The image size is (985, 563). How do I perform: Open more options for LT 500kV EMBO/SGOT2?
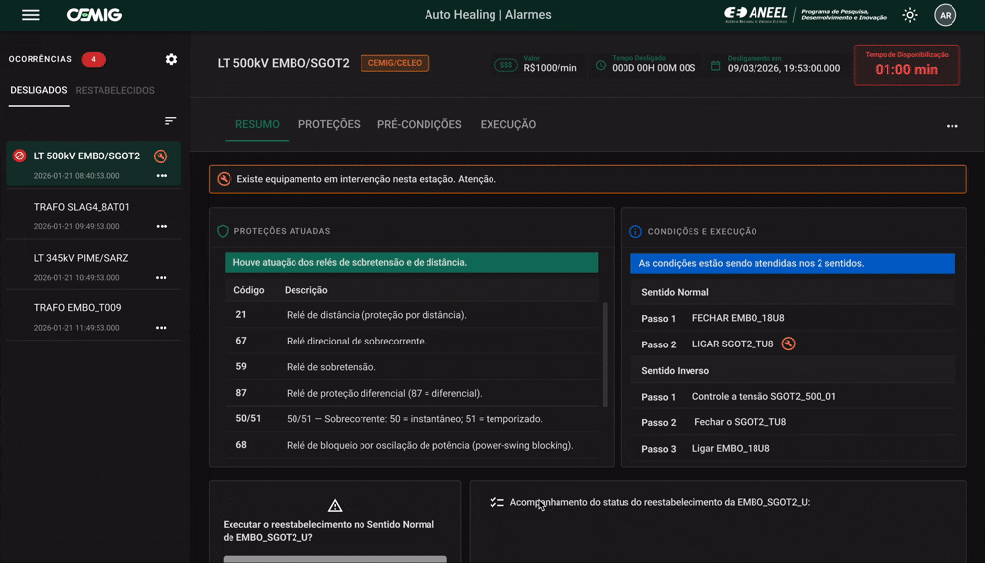[162, 176]
